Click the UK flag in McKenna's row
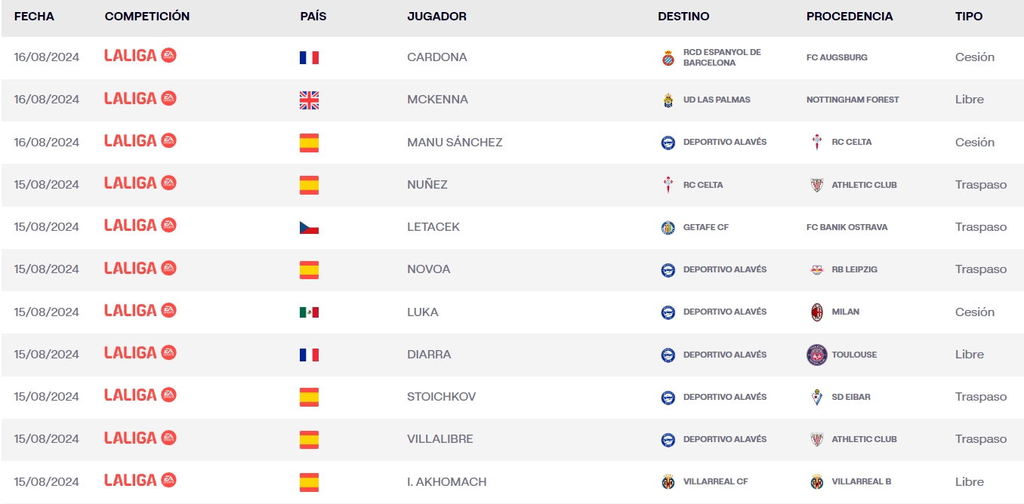 coord(309,100)
